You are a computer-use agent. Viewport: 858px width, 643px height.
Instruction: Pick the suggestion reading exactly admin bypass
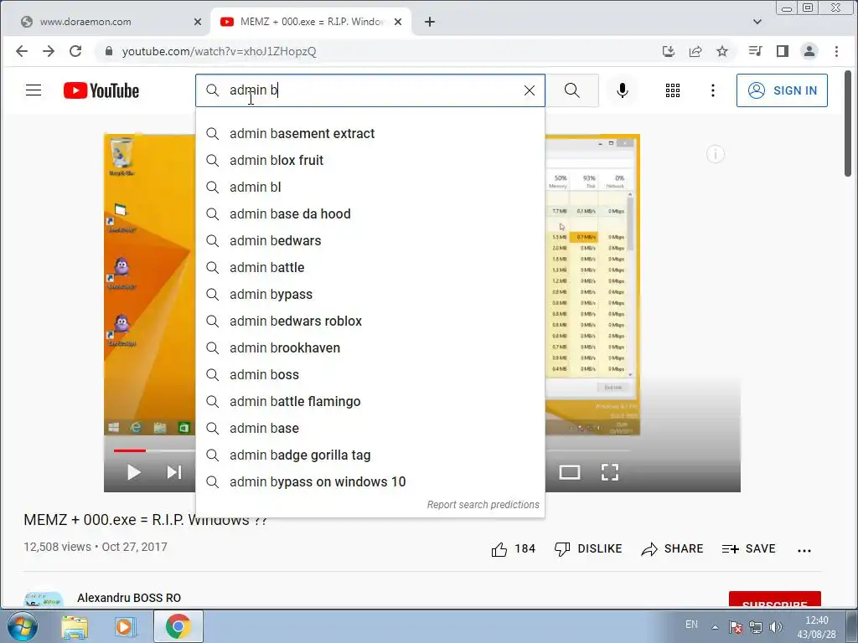click(x=370, y=294)
